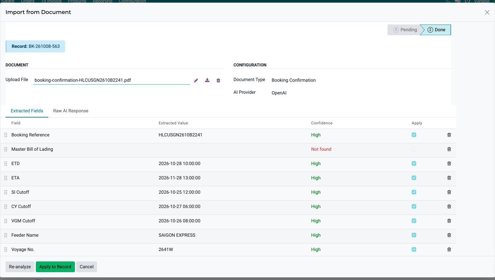
Task: Click the Not found confidence label
Action: pos(321,149)
